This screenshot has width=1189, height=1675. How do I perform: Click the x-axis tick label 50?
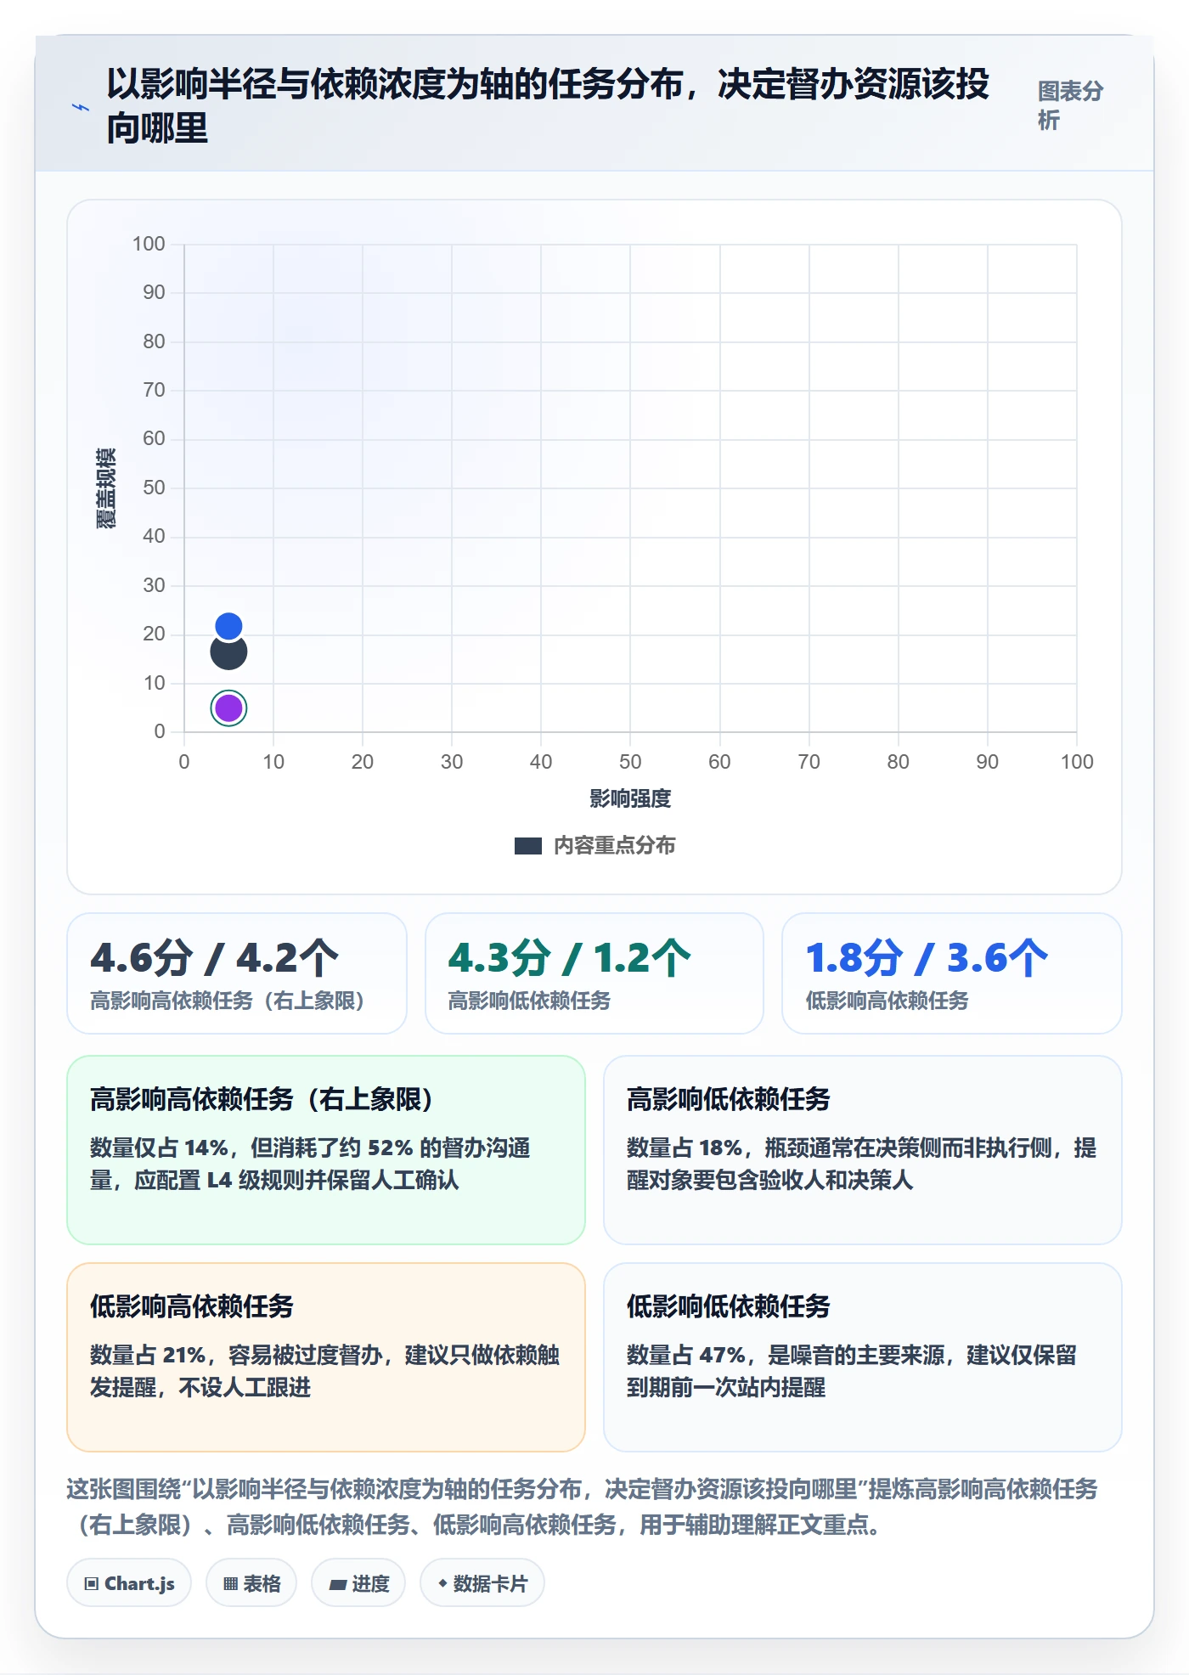tap(630, 762)
